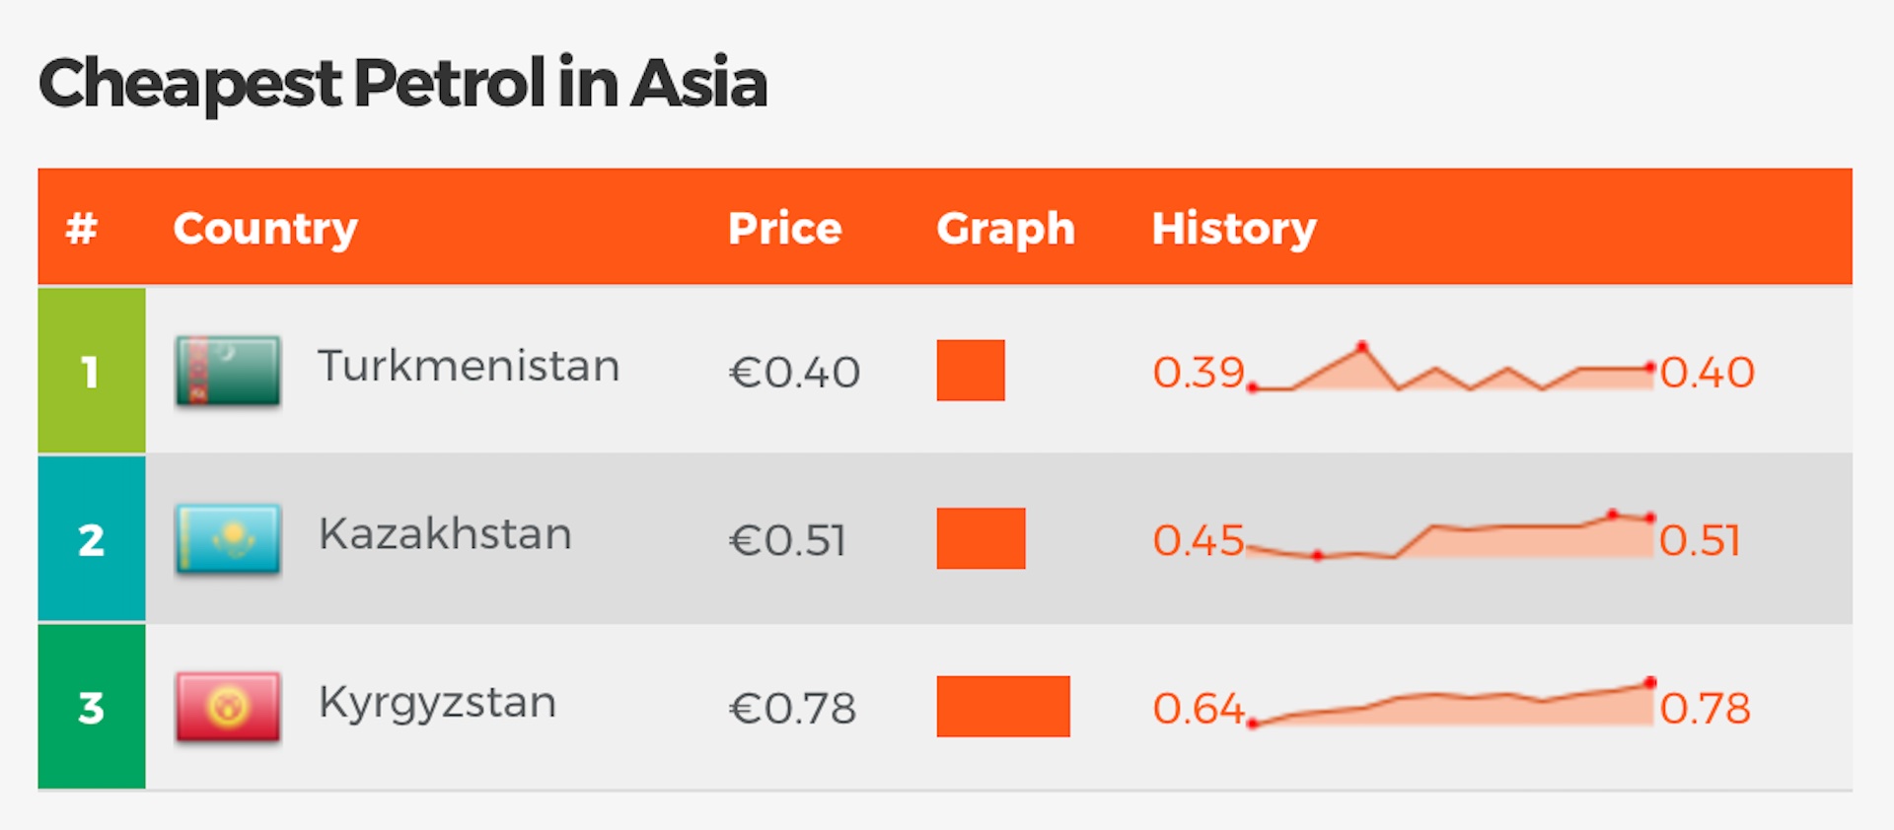Sort table by Country column header
1894x830 pixels.
tap(265, 229)
